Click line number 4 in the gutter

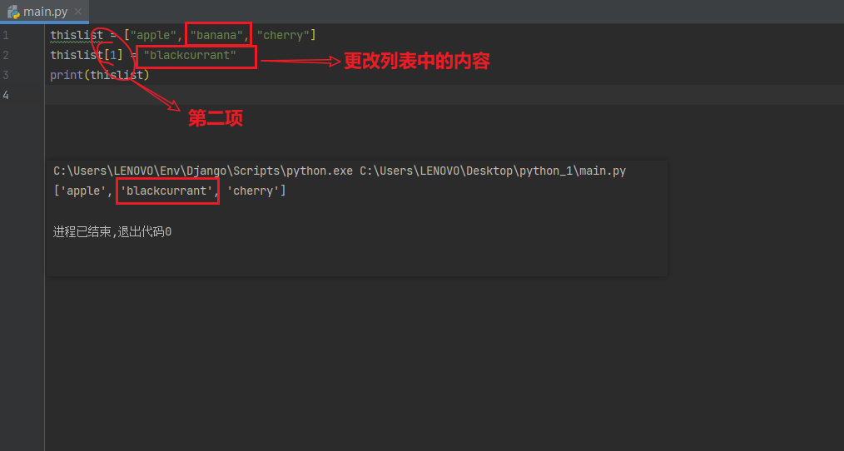coord(5,95)
